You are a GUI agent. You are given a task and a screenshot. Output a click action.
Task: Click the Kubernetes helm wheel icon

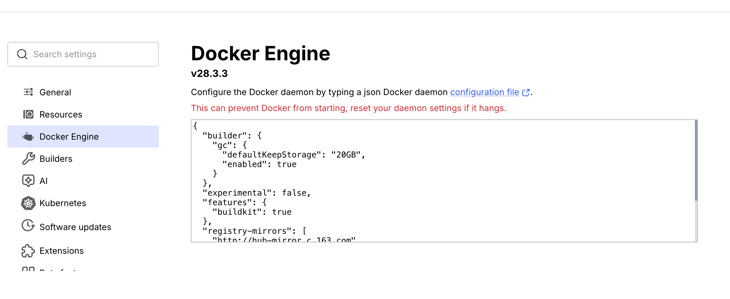tap(28, 203)
